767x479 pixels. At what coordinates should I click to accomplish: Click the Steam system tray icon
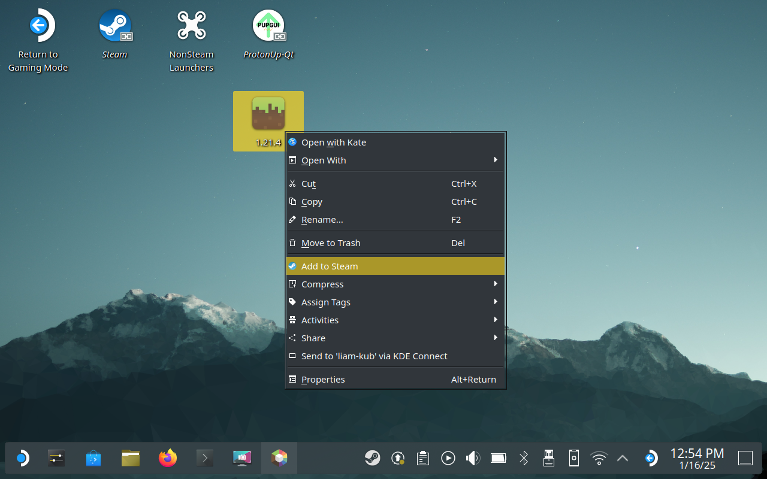click(x=372, y=459)
